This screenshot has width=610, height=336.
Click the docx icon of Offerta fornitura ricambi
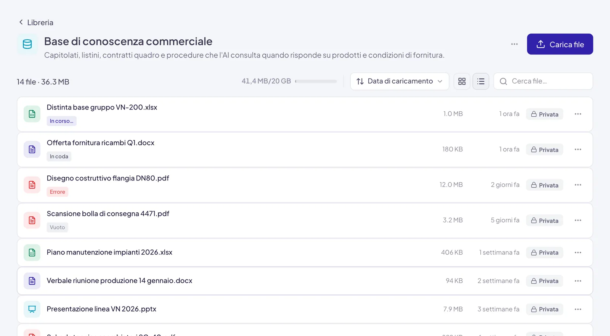click(x=32, y=150)
